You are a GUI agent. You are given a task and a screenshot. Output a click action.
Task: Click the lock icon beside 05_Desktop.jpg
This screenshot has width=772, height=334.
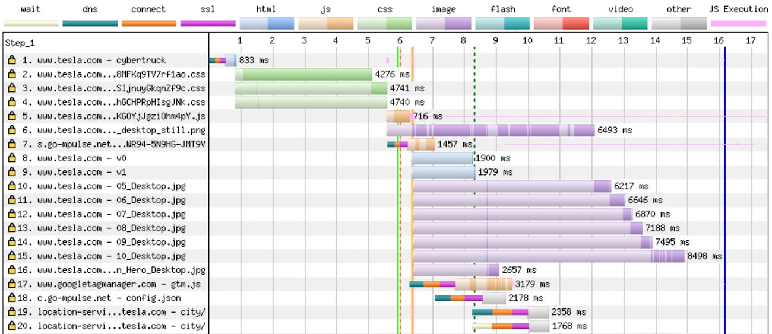pos(11,186)
